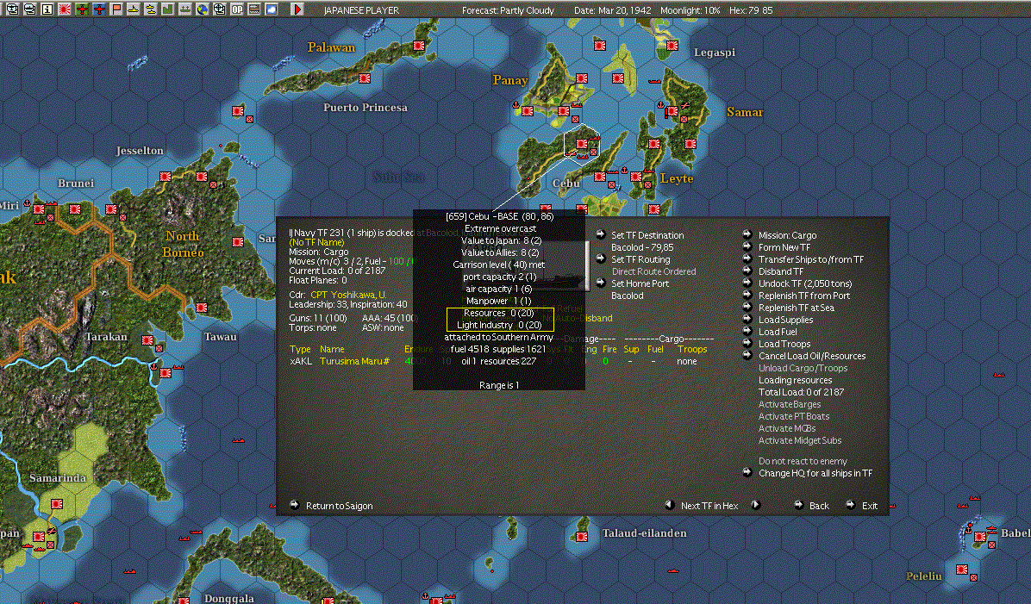The height and width of the screenshot is (604, 1031).
Task: Click the green land block toolbar icon
Action: pos(168,9)
